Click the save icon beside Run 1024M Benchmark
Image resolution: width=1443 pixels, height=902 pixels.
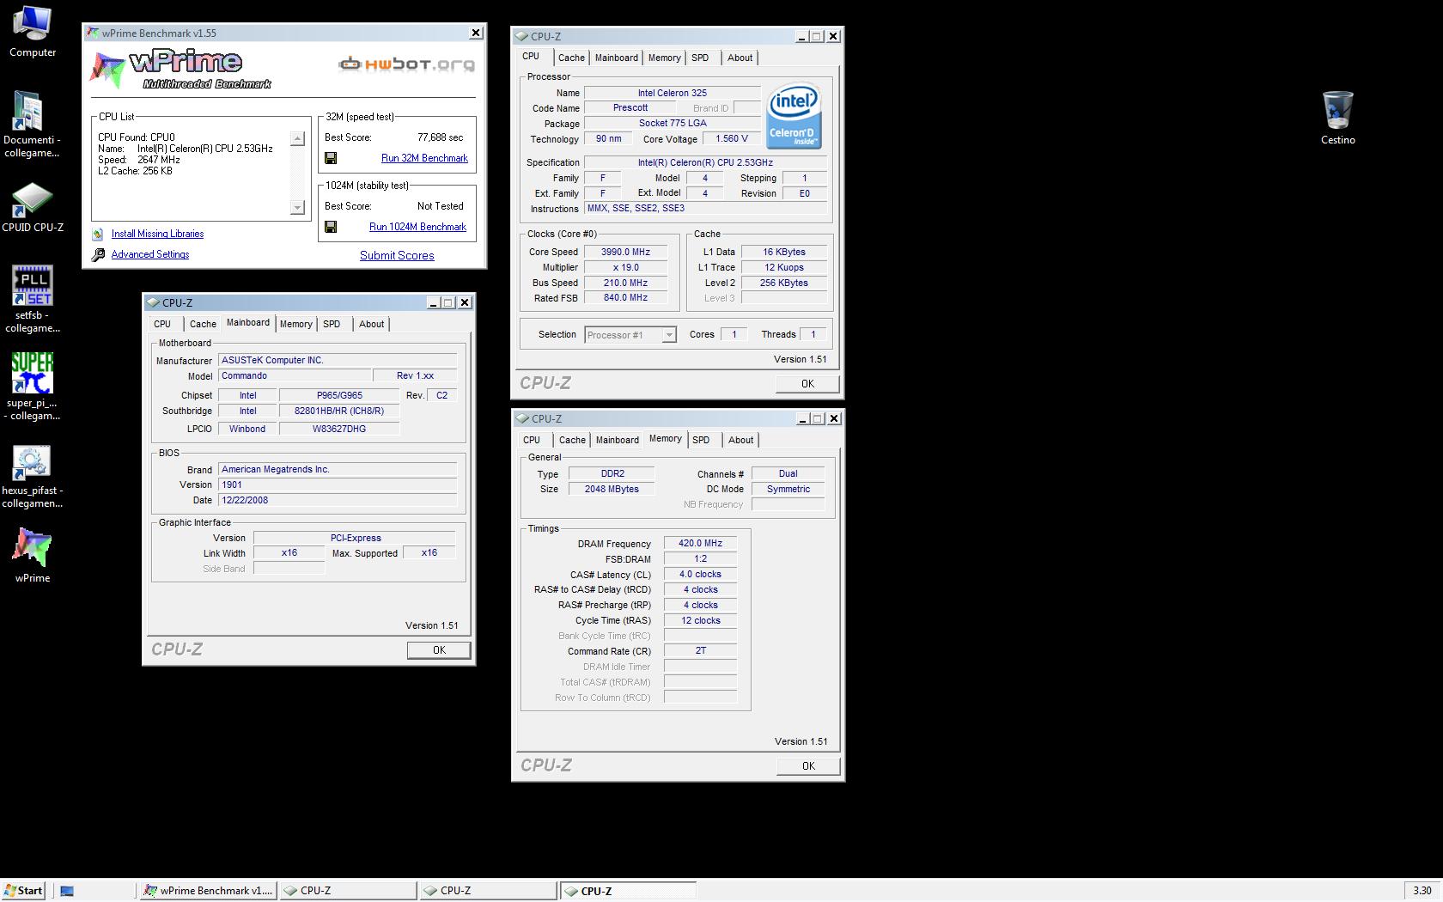331,227
